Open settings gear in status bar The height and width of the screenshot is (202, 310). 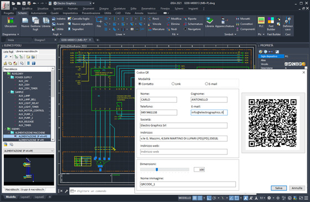[x=269, y=198]
